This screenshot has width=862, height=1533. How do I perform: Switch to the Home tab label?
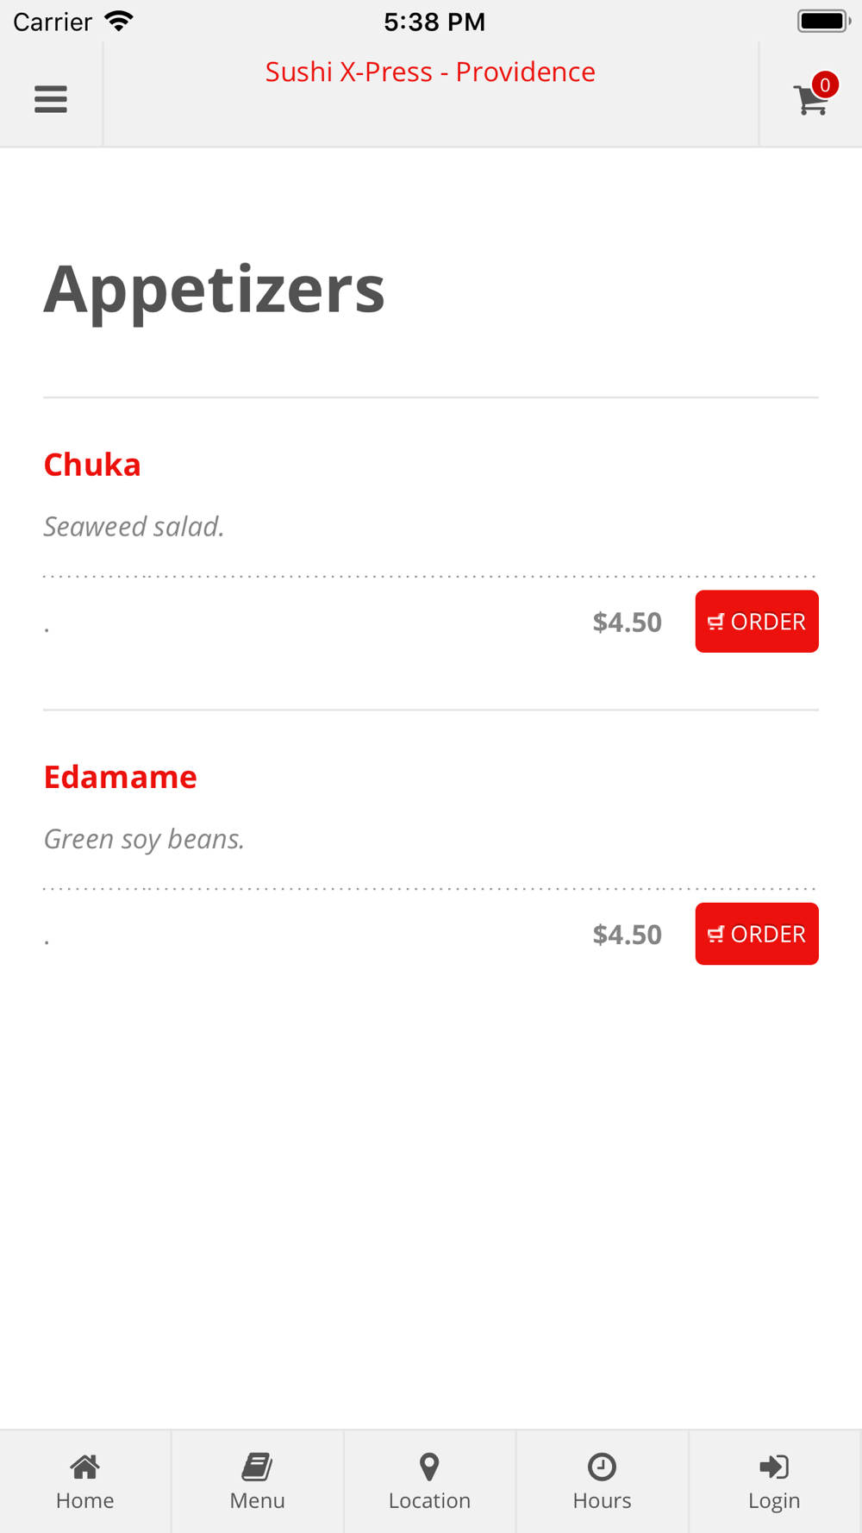[84, 1501]
